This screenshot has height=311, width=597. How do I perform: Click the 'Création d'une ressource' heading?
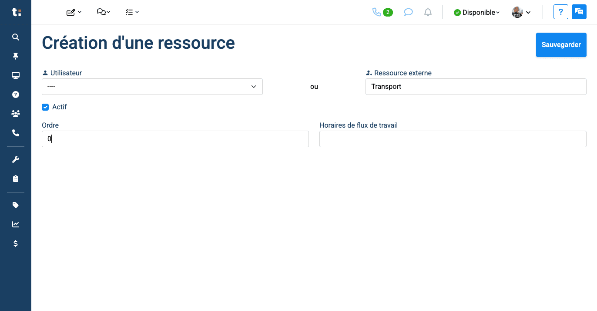pyautogui.click(x=138, y=43)
